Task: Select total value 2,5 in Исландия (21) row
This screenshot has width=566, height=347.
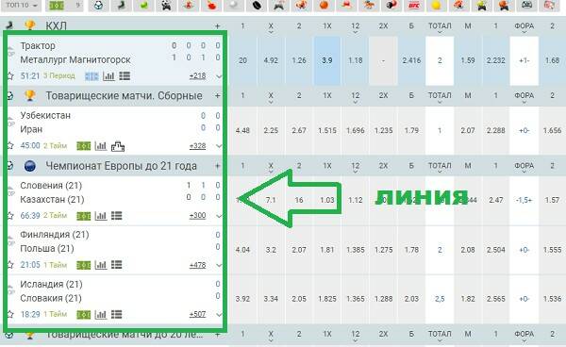Action: coord(440,299)
